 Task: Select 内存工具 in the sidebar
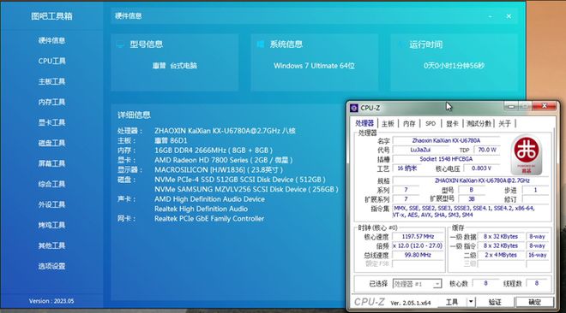coord(51,102)
